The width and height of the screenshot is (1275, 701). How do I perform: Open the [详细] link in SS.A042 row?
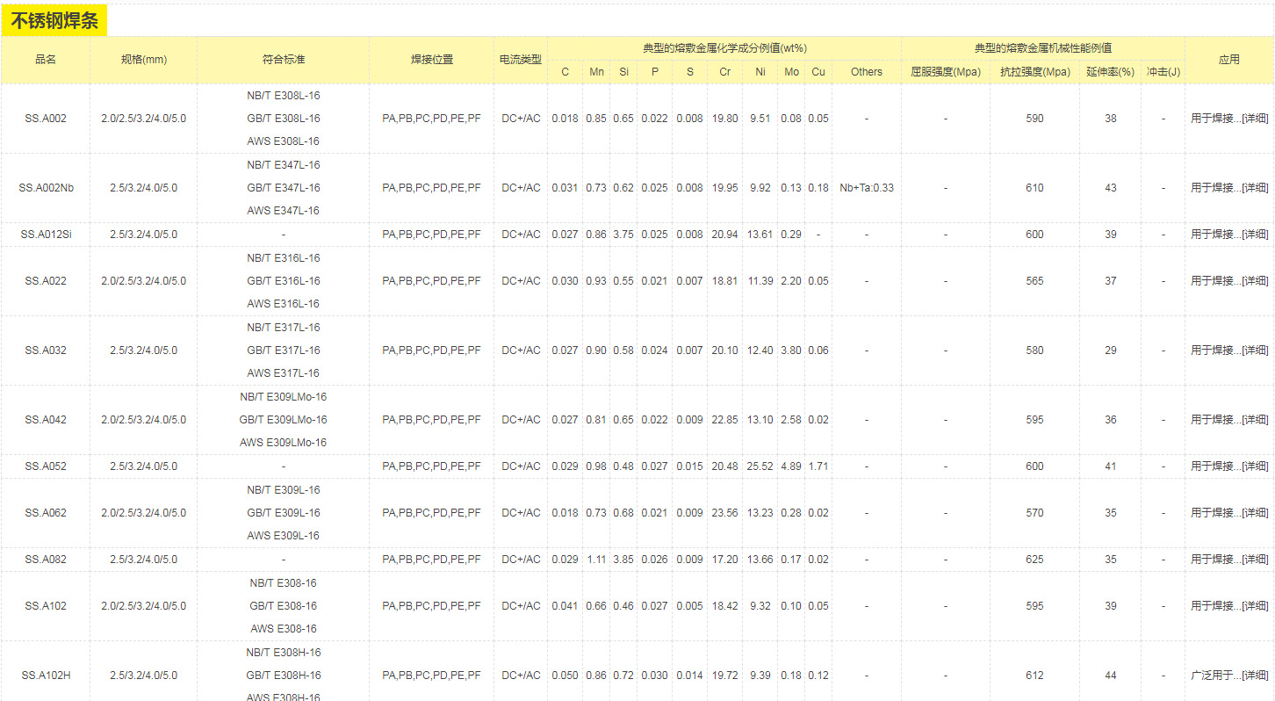pyautogui.click(x=1255, y=420)
